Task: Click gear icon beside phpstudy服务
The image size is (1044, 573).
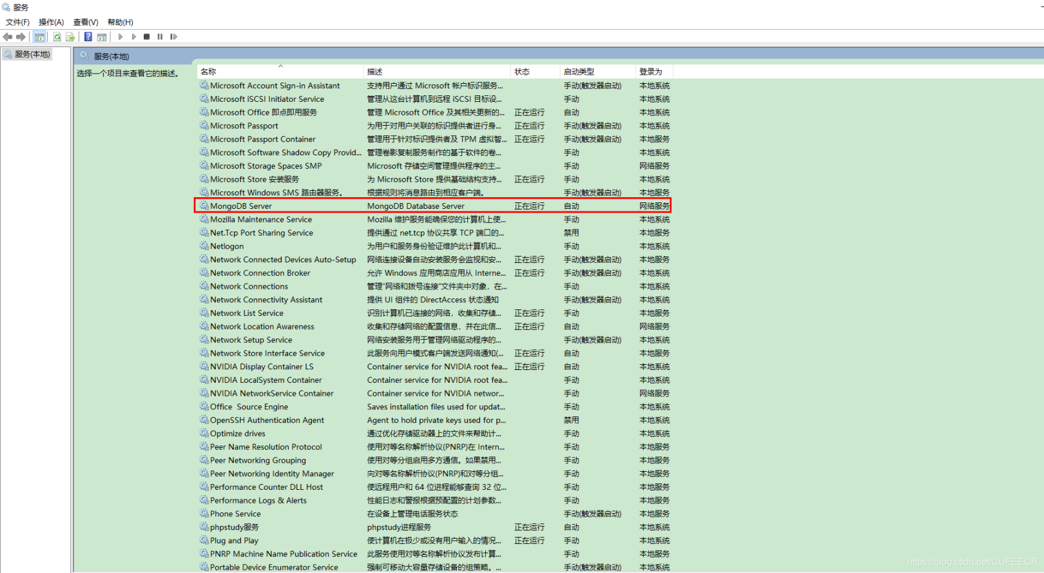Action: [204, 527]
